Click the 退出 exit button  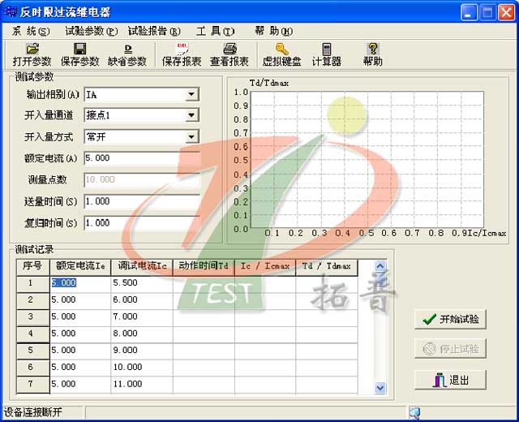(450, 380)
